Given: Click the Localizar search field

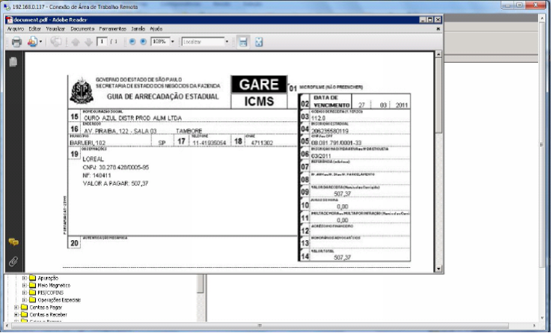Looking at the screenshot, I should 203,42.
